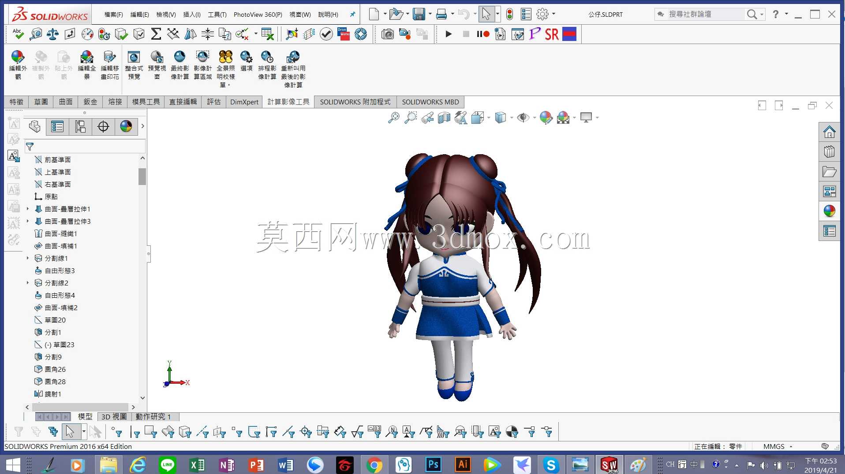Click the Save floppy disk icon
Image resolution: width=845 pixels, height=474 pixels.
419,15
